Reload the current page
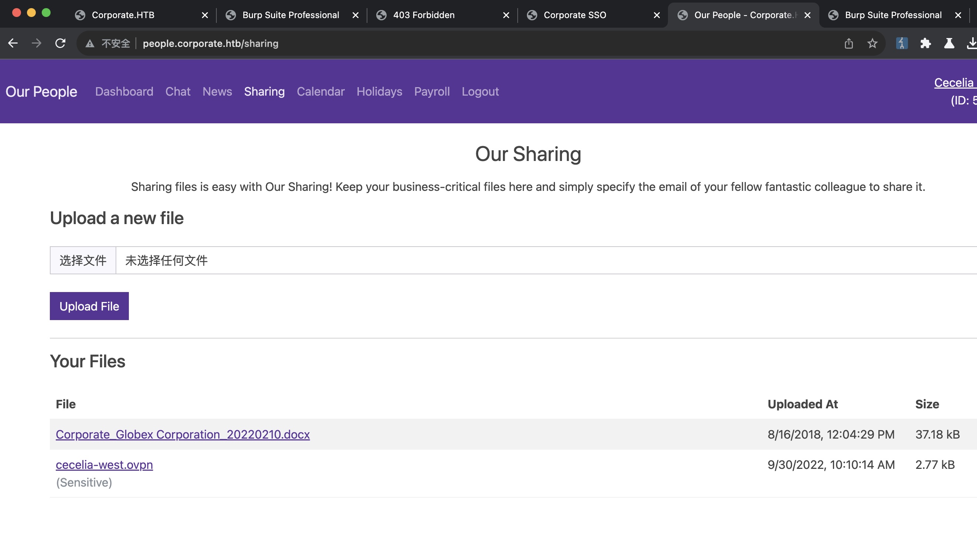This screenshot has width=977, height=556. (60, 43)
